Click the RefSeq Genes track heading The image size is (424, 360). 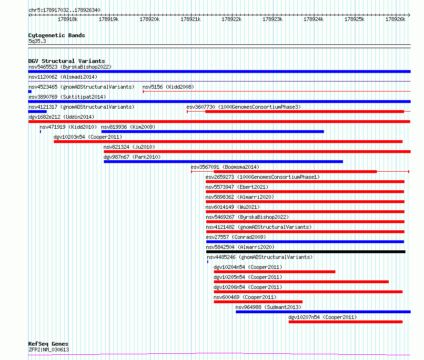[x=48, y=344]
